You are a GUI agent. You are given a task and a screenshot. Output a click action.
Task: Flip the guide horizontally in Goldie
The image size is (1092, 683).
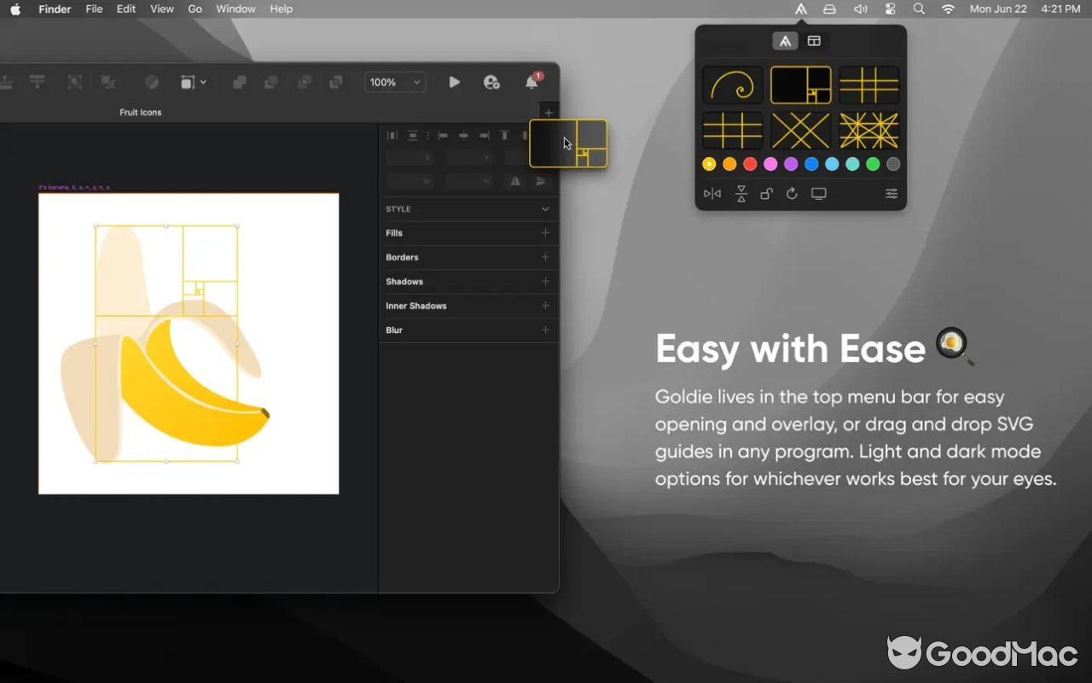(712, 194)
